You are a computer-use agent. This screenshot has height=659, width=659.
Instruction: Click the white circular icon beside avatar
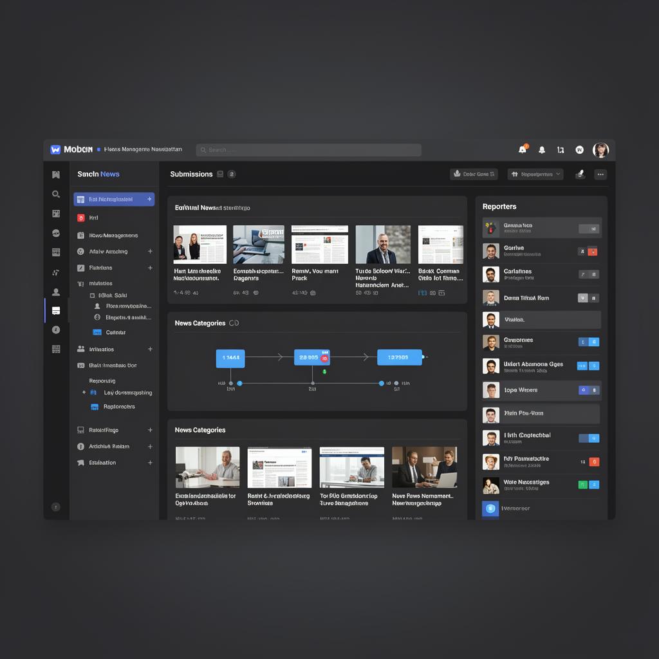tap(580, 149)
